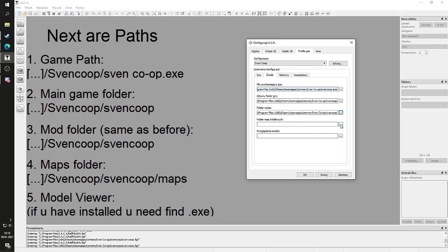Screen dimensions: 448x252
Task: Click the Plik uruchamiający grę path field
Action: tap(297, 89)
